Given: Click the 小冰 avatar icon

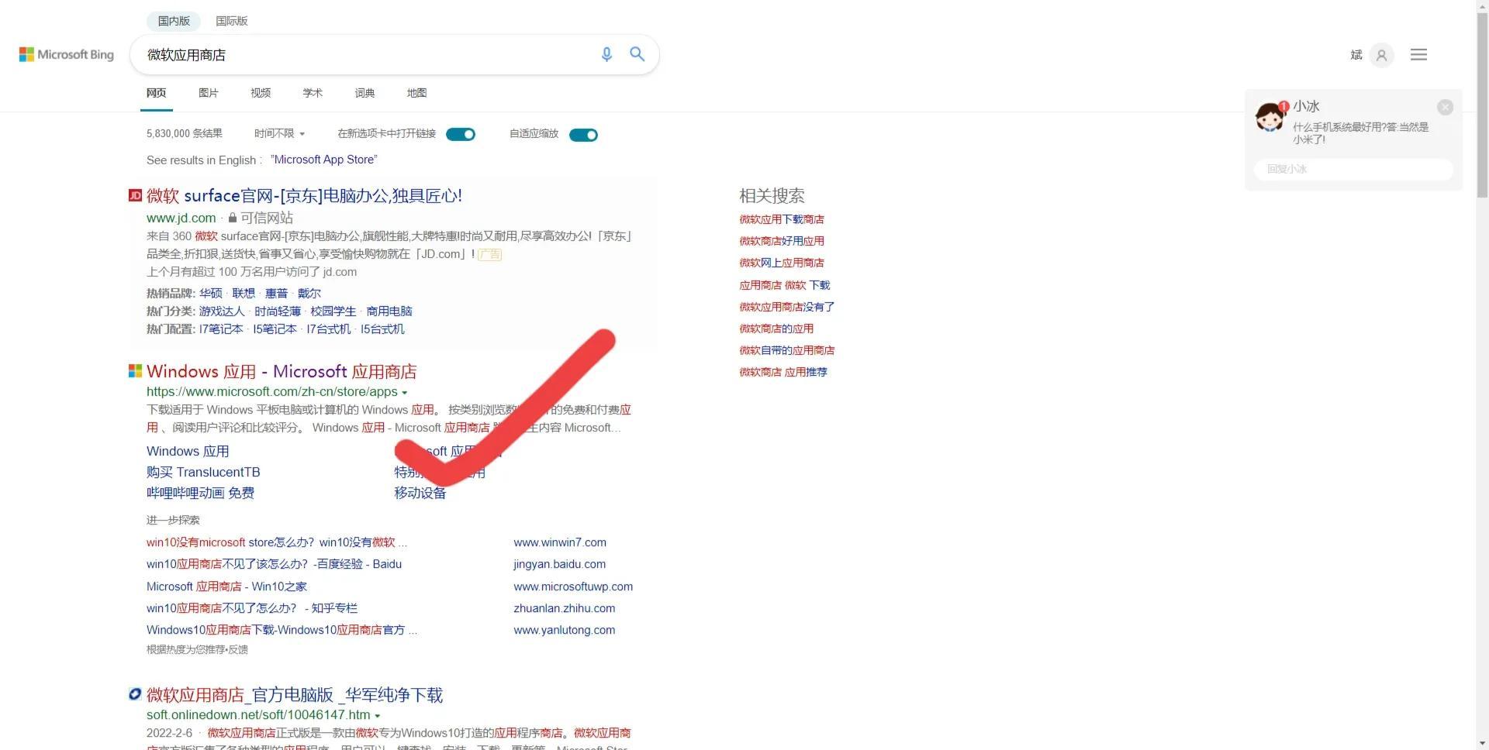Looking at the screenshot, I should [x=1270, y=117].
